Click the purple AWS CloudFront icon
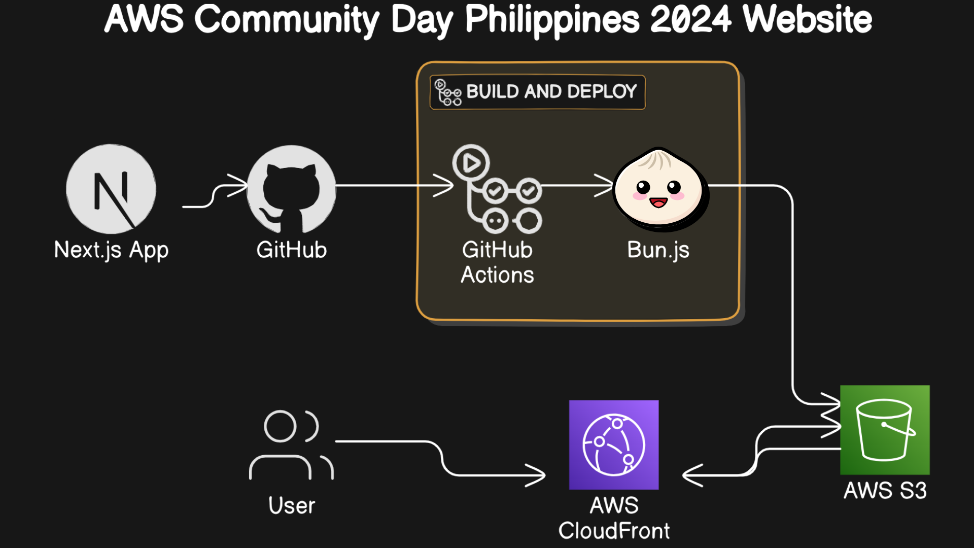The width and height of the screenshot is (974, 548). [x=614, y=445]
